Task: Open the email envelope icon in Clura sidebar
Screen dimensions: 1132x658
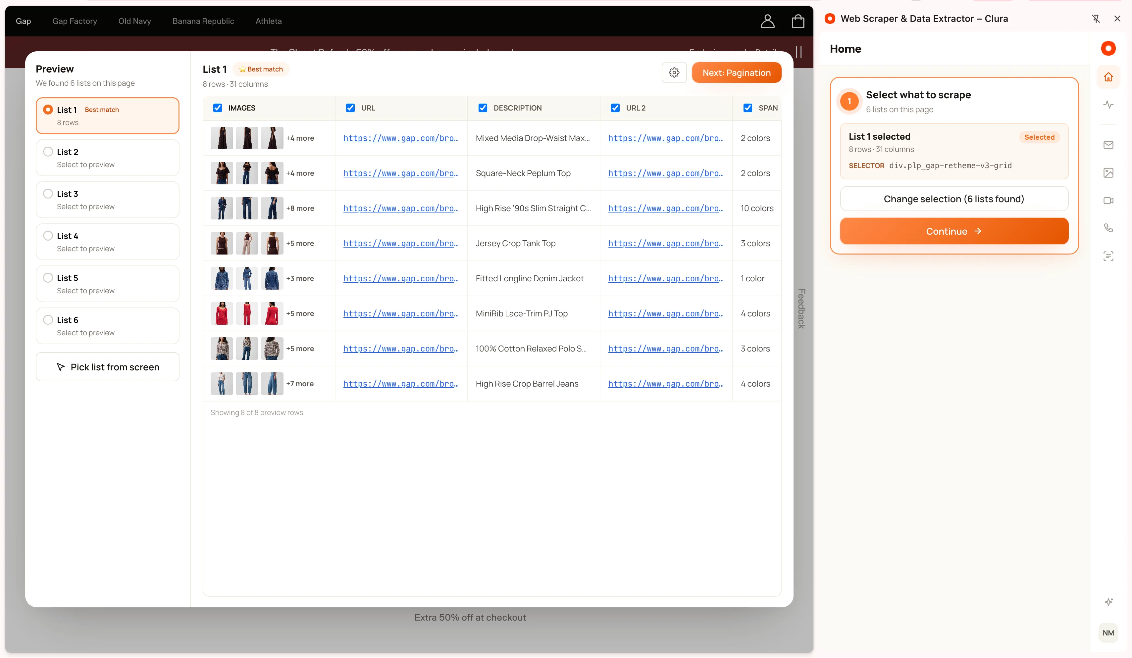Action: [1108, 145]
